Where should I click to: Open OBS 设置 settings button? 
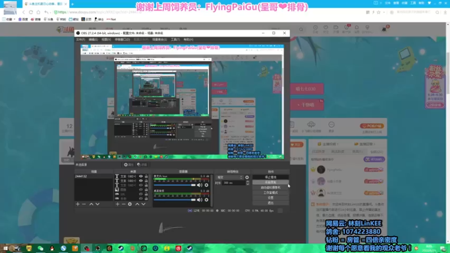point(271,198)
